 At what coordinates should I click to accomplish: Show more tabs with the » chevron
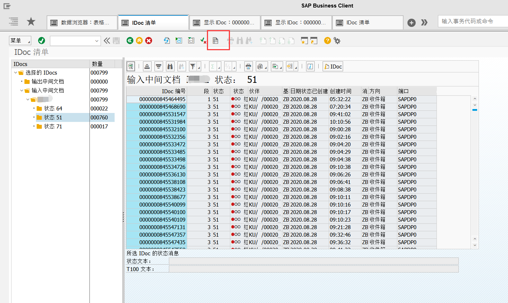(x=424, y=23)
